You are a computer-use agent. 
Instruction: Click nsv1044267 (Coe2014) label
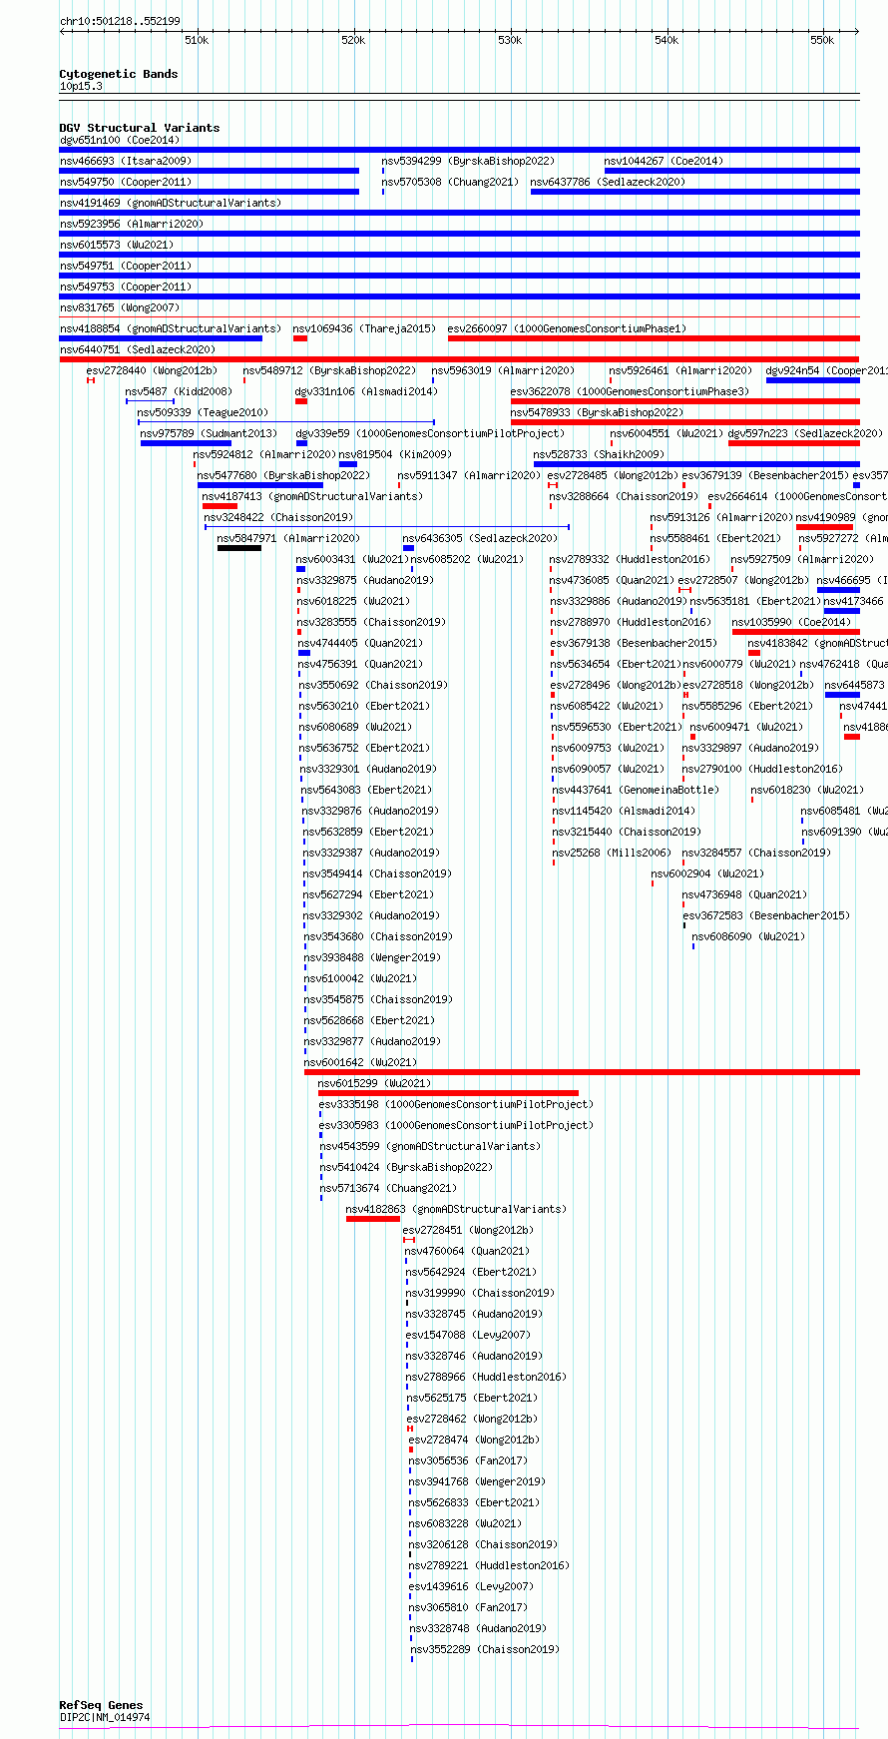coord(664,161)
